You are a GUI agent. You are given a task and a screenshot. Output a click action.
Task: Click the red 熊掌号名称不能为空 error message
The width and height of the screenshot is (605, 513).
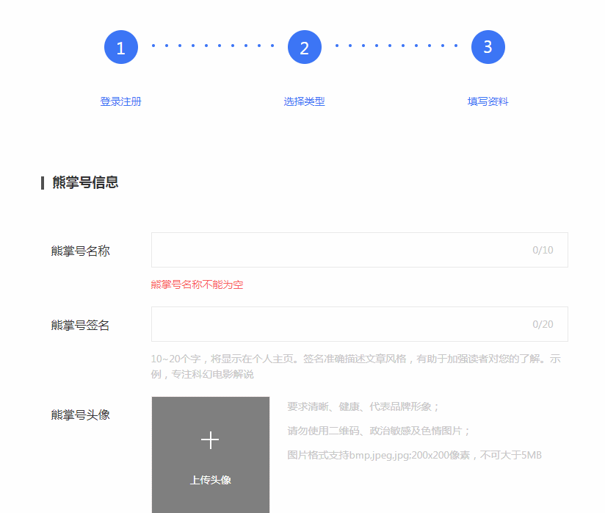[197, 284]
